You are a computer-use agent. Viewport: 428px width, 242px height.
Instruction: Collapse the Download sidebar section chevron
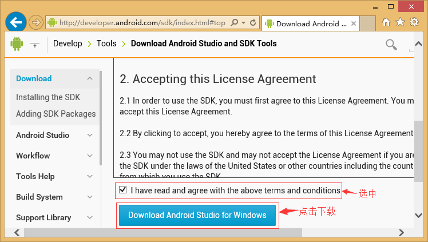pos(90,78)
